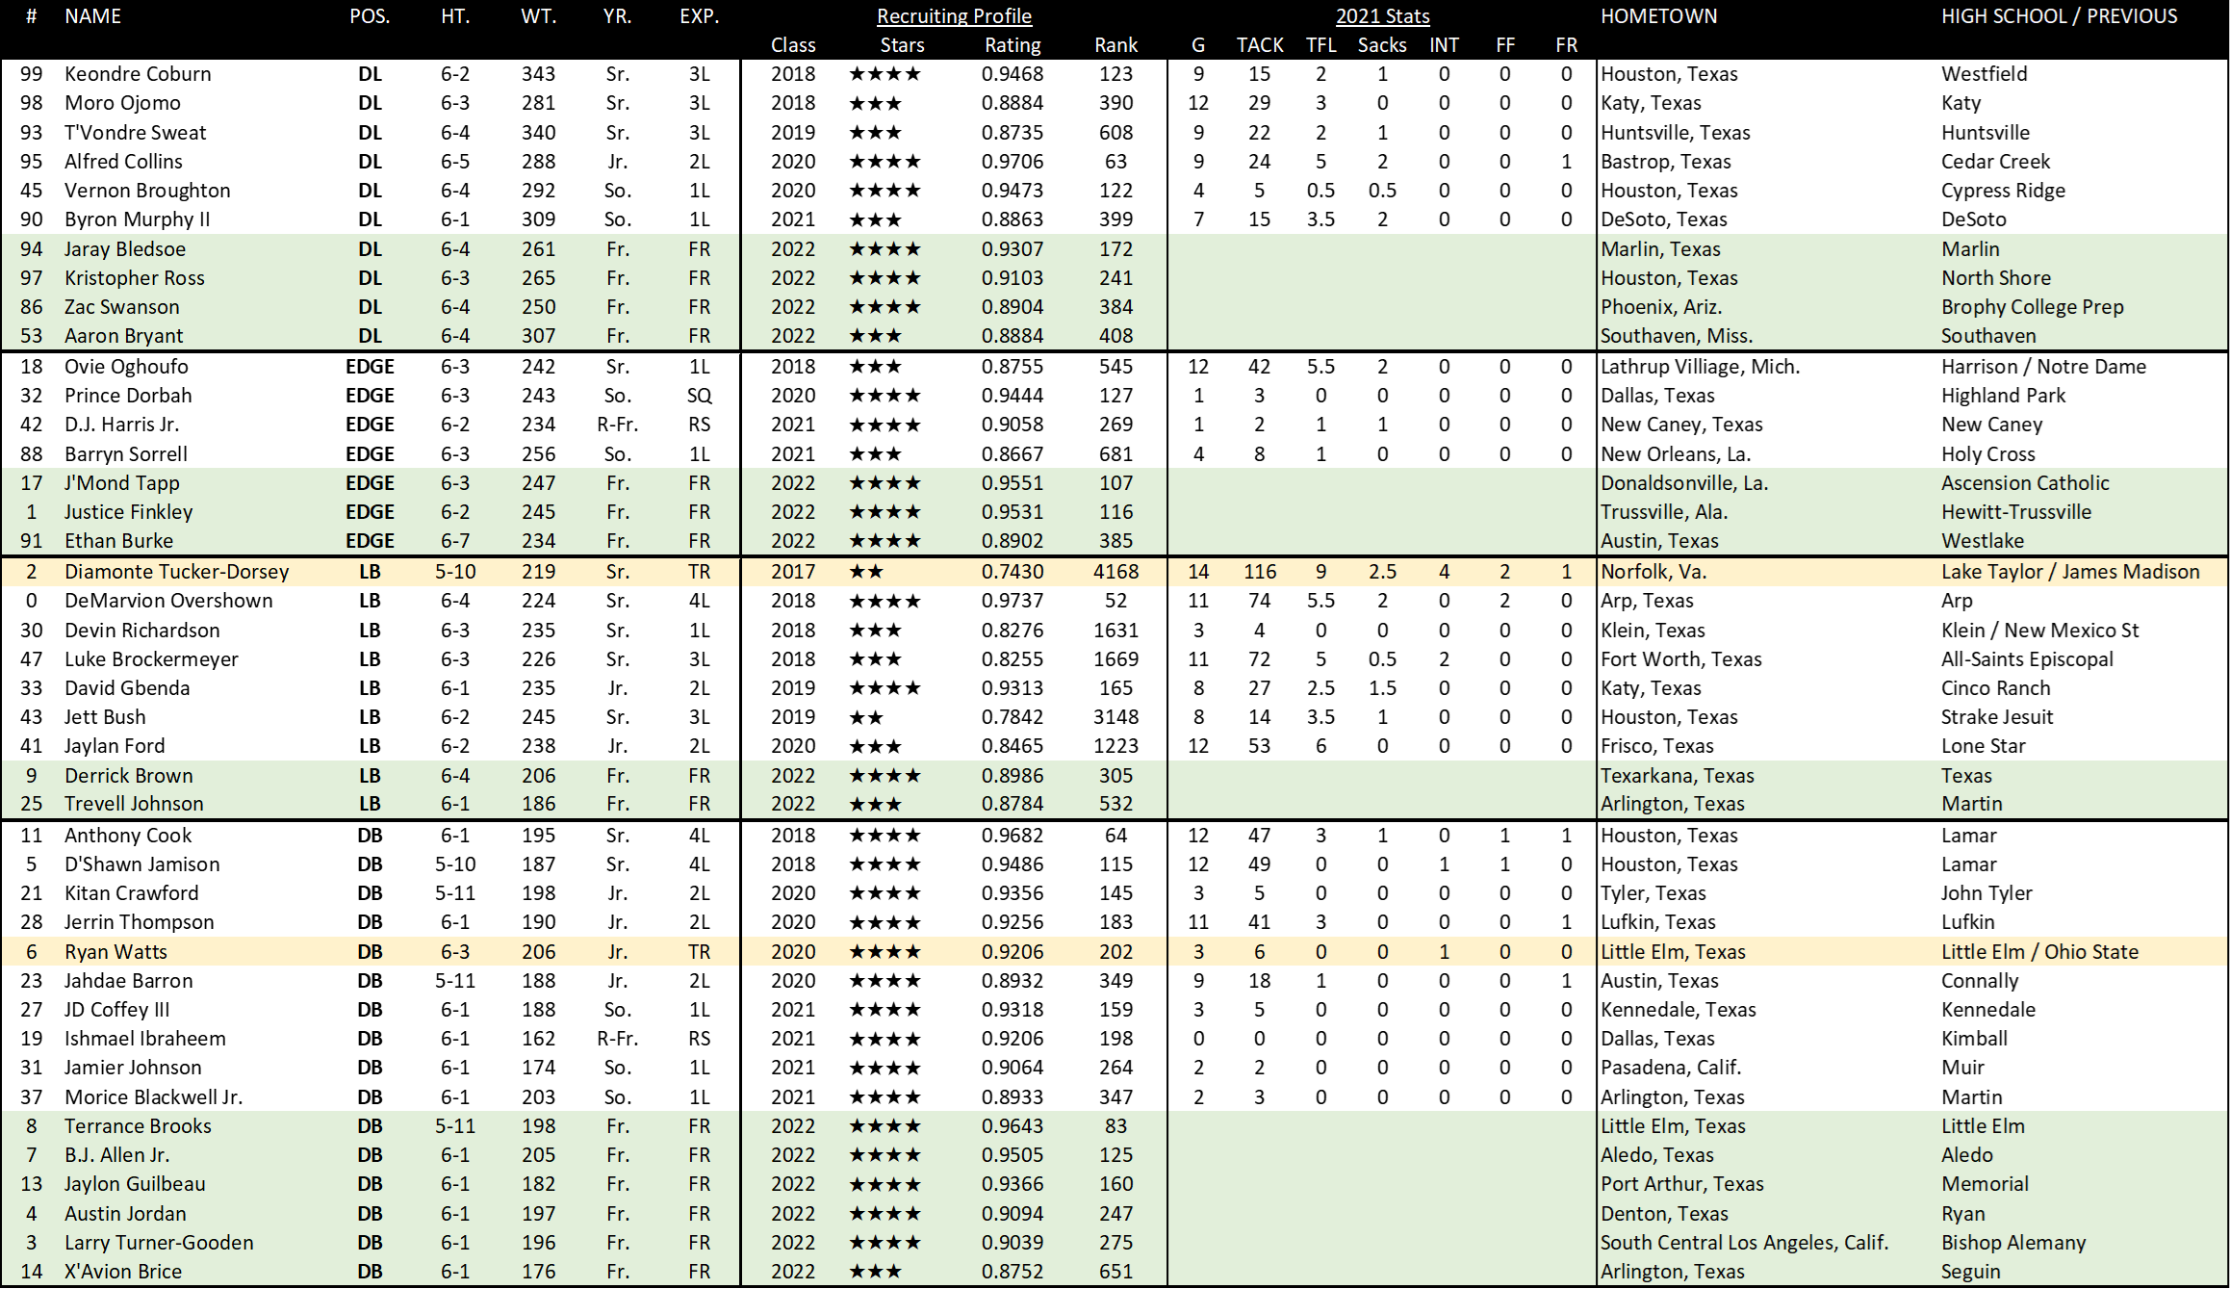
Task: Click Aaron Bryant's weight 307
Action: [538, 336]
